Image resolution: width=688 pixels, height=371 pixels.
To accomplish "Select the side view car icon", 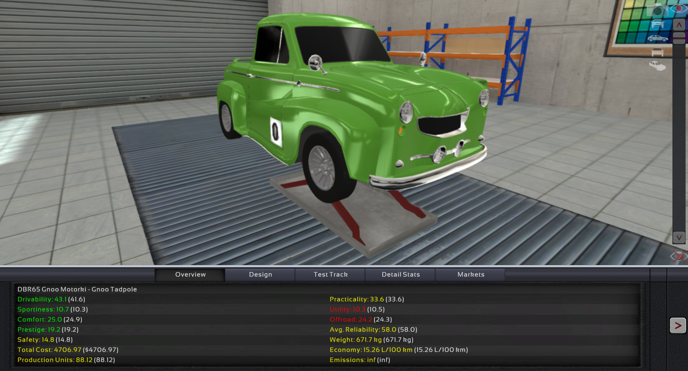I will (657, 38).
